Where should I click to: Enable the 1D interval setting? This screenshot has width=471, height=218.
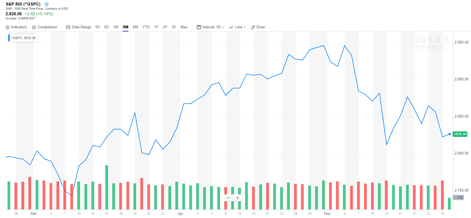[218, 27]
